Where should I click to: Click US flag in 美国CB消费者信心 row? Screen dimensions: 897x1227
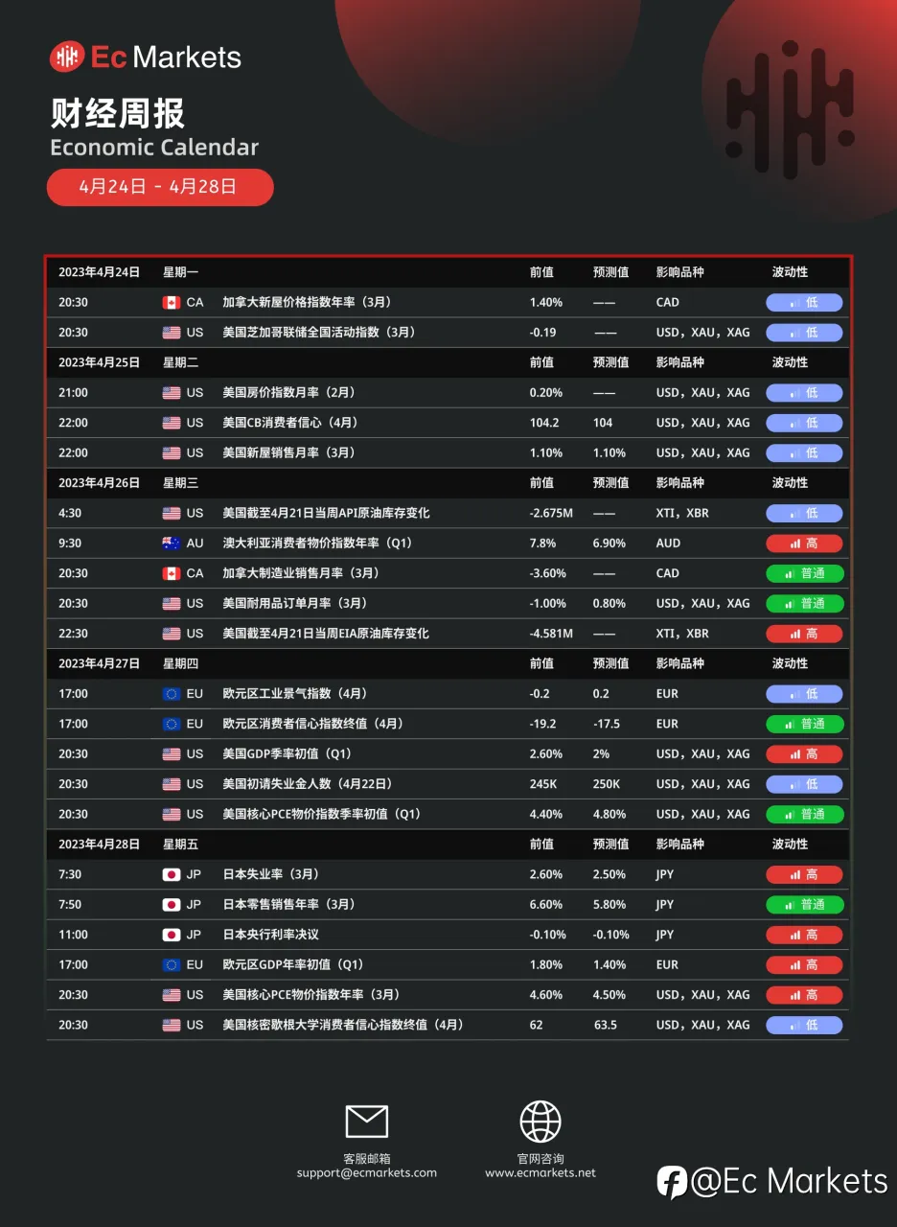point(172,423)
